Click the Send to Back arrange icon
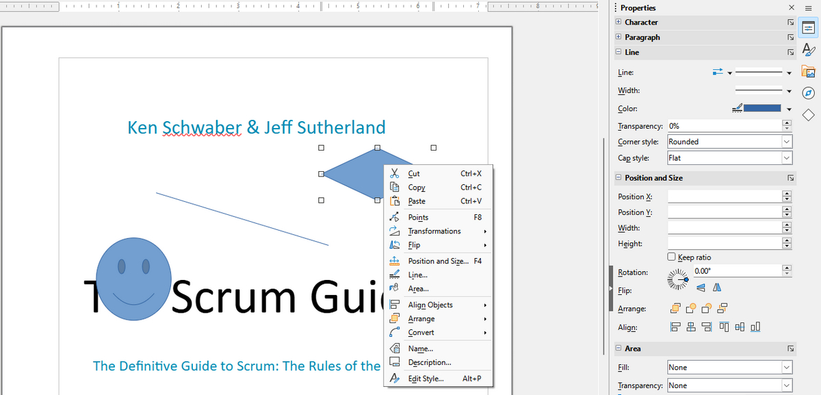 click(x=723, y=309)
